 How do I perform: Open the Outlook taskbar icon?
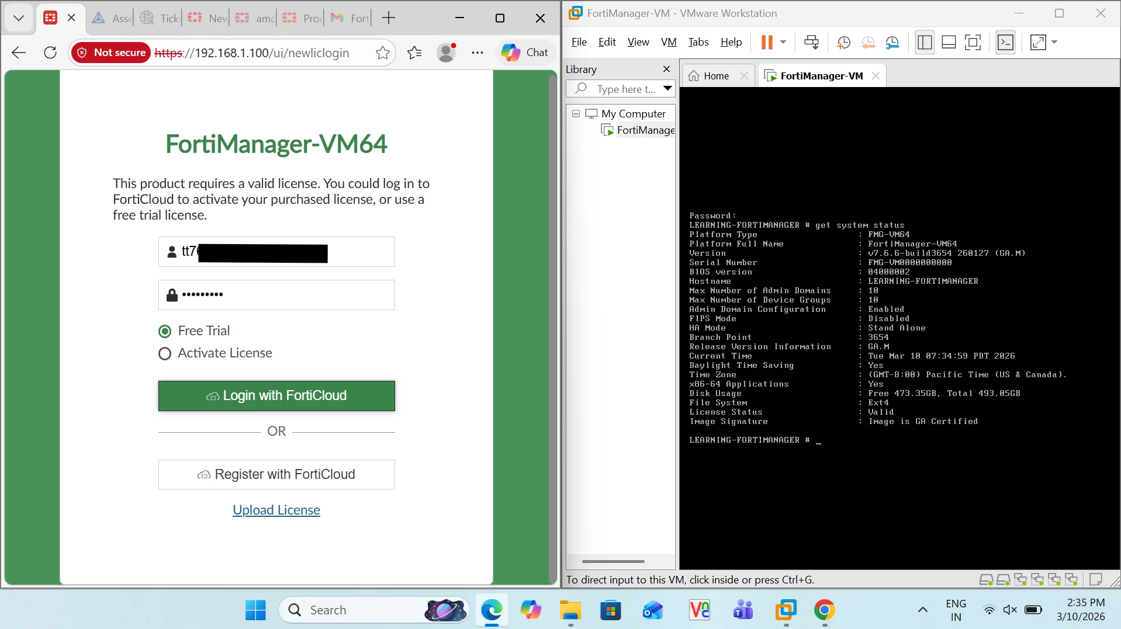652,610
